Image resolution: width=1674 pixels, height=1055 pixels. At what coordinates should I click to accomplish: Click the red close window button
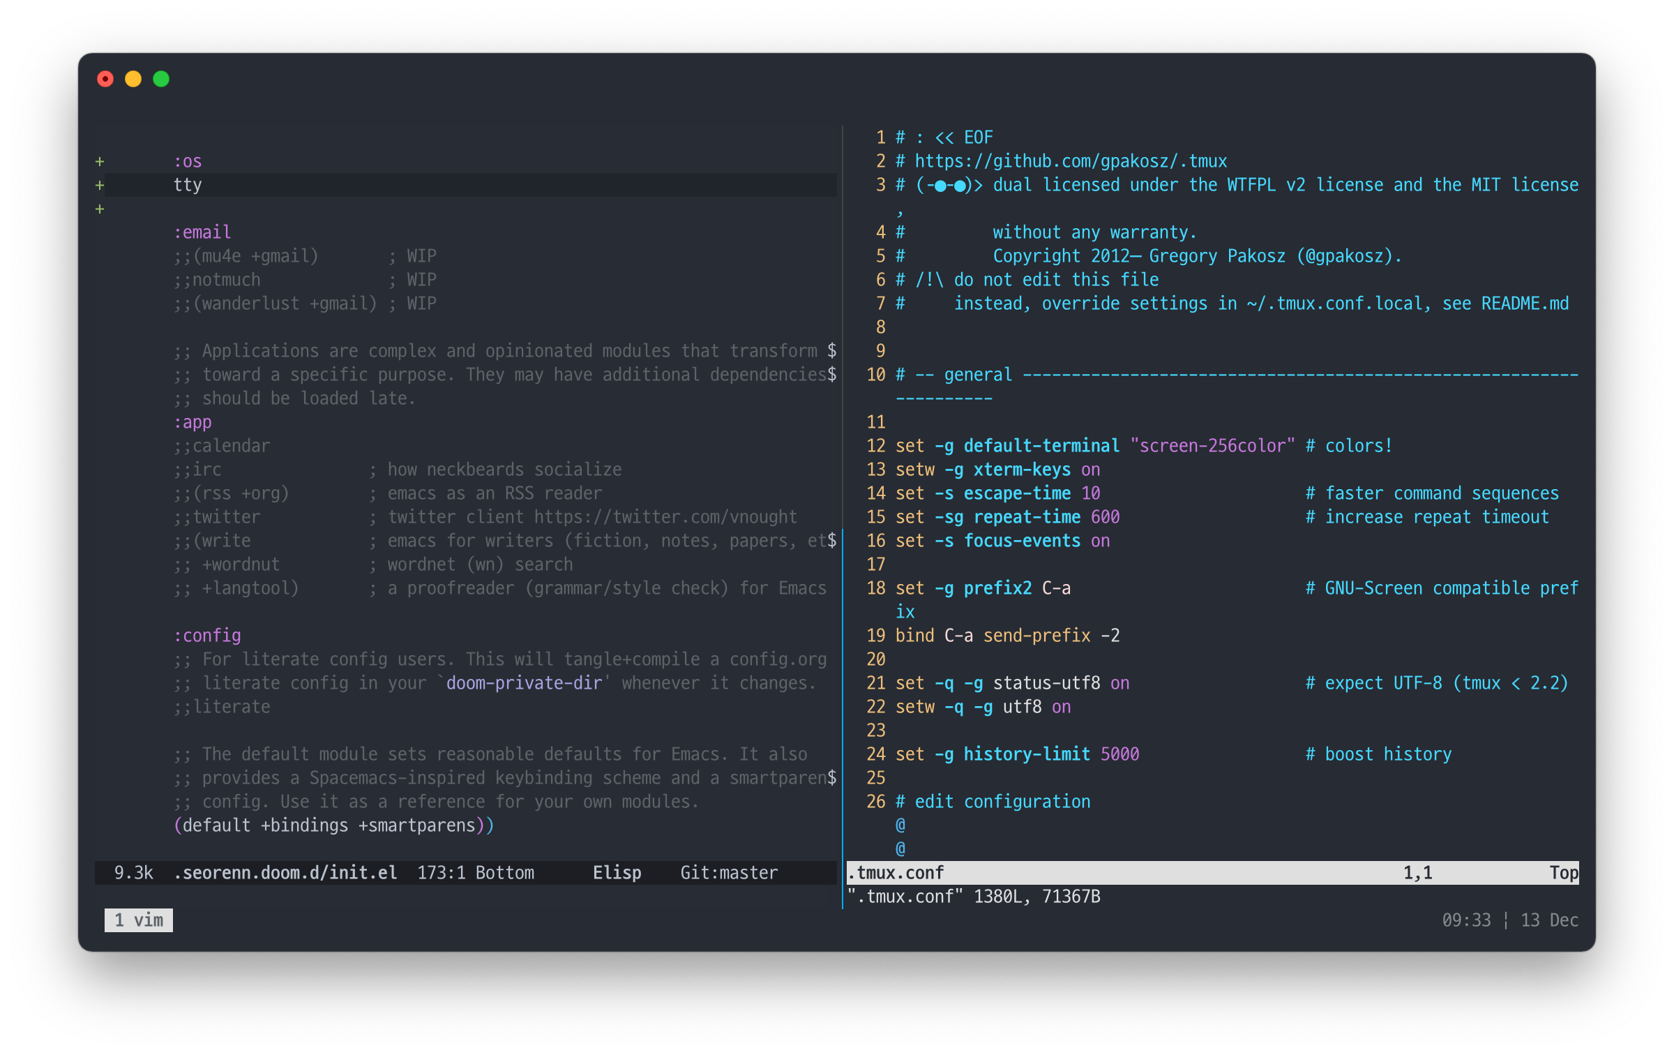click(x=105, y=79)
